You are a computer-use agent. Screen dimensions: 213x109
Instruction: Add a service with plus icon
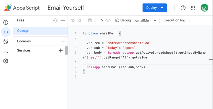(x=61, y=51)
